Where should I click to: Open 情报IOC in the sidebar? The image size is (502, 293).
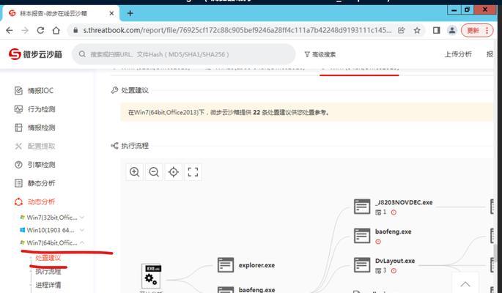click(x=34, y=91)
